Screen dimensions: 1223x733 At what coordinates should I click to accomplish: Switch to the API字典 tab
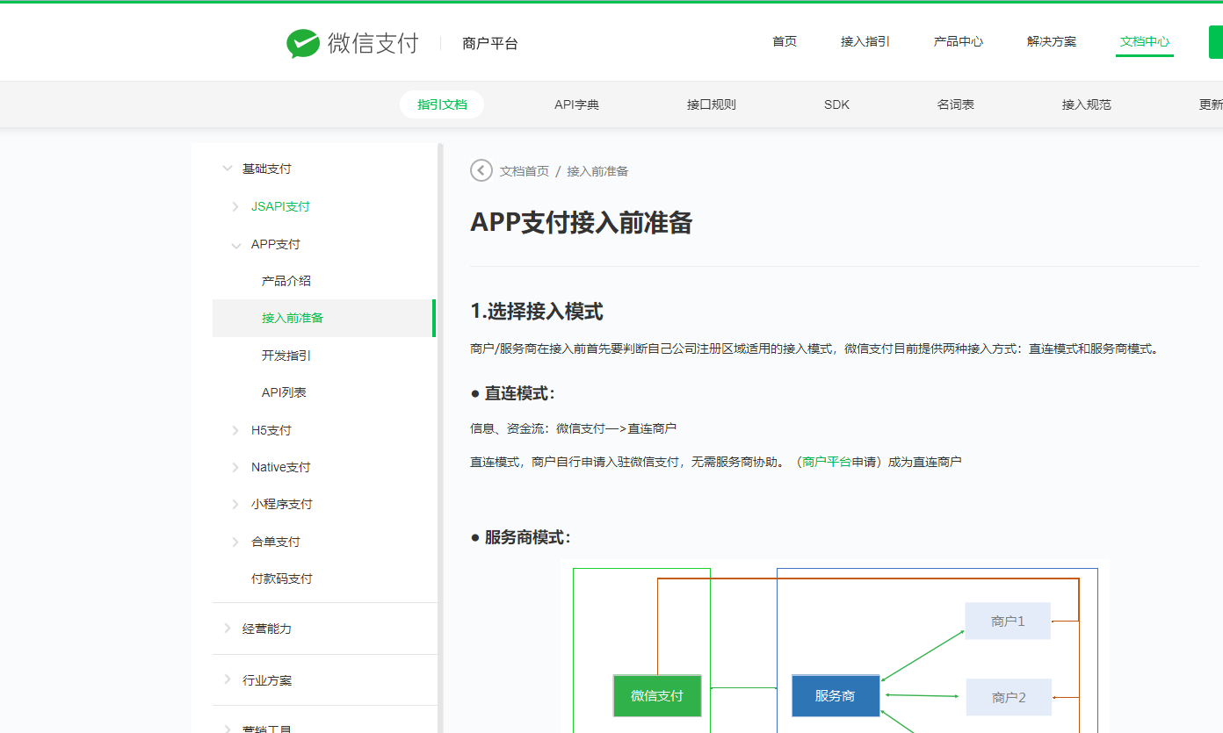tap(576, 104)
